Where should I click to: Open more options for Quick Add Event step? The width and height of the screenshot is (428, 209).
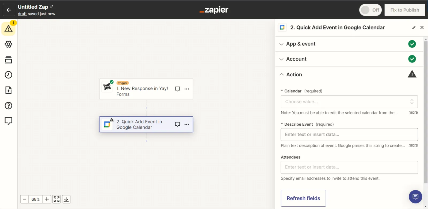click(187, 124)
